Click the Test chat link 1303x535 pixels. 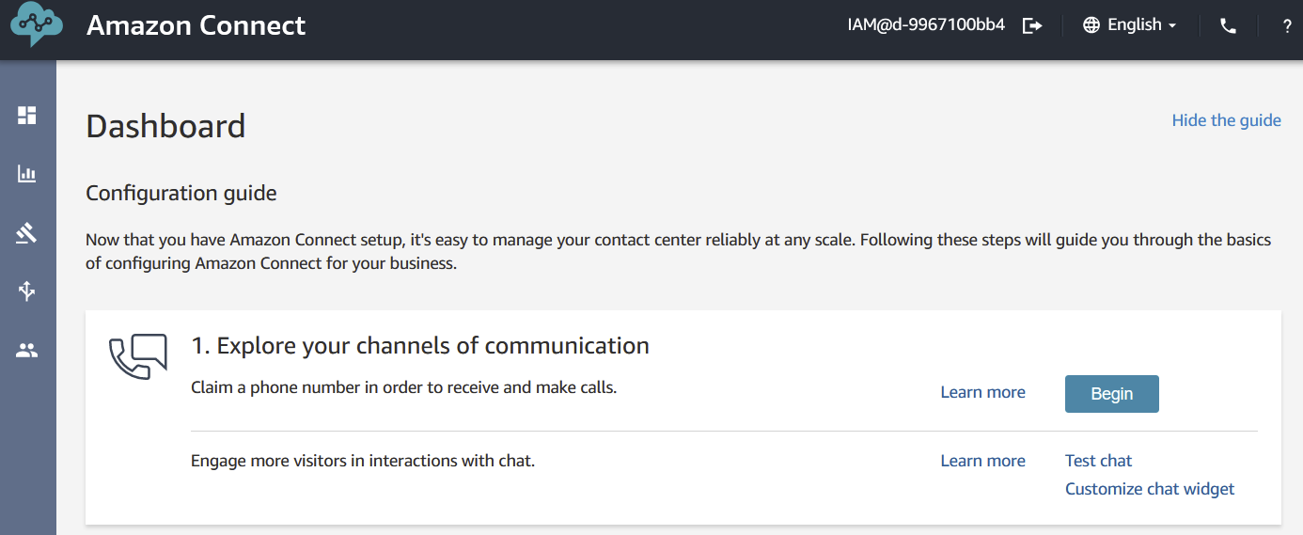pyautogui.click(x=1098, y=461)
